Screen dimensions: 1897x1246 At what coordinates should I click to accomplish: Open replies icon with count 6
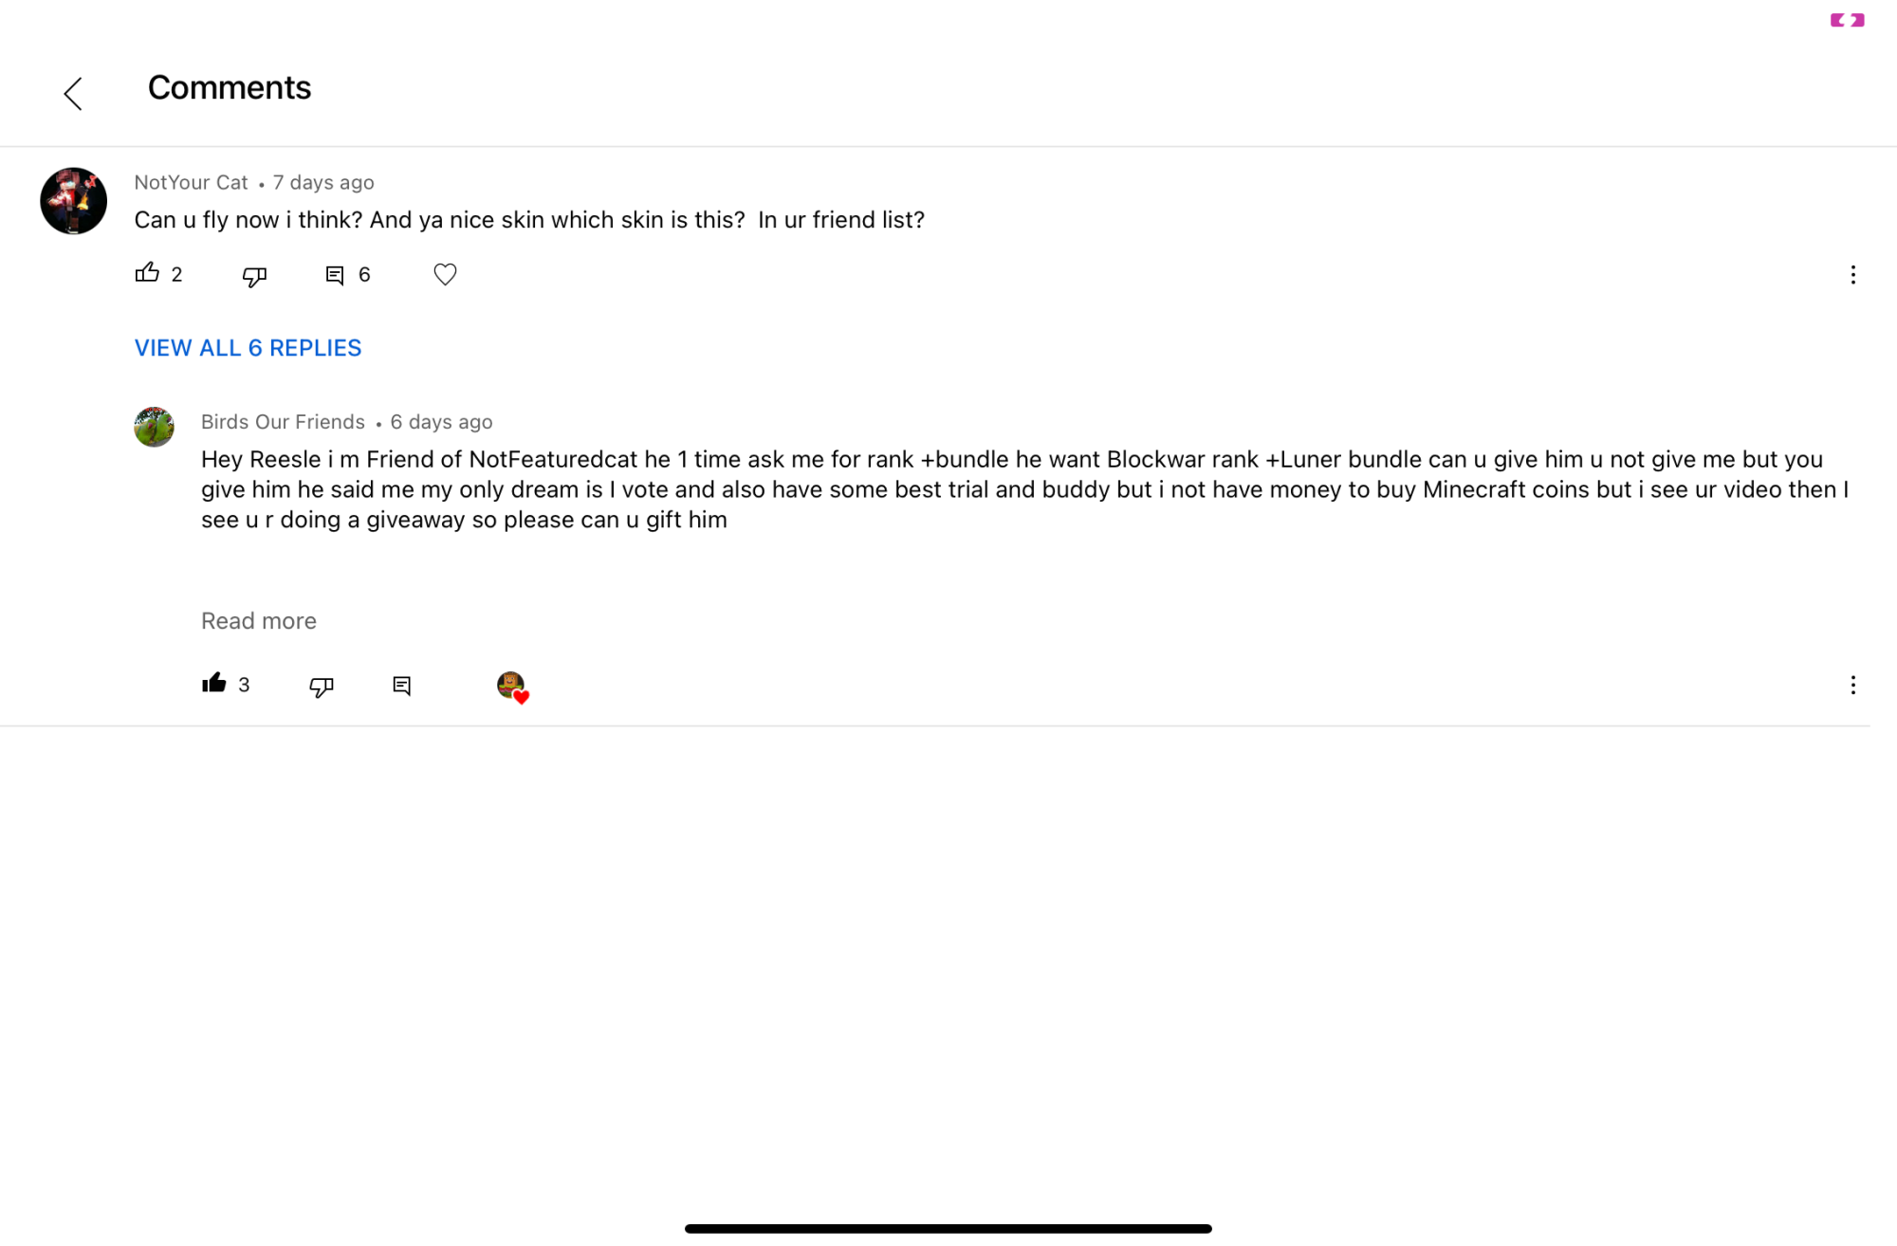(x=347, y=275)
